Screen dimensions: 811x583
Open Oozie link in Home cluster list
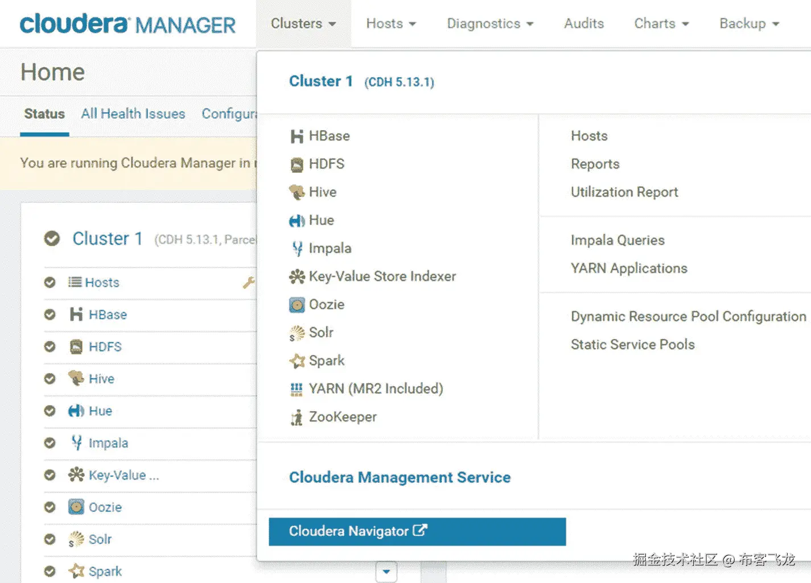click(x=105, y=507)
